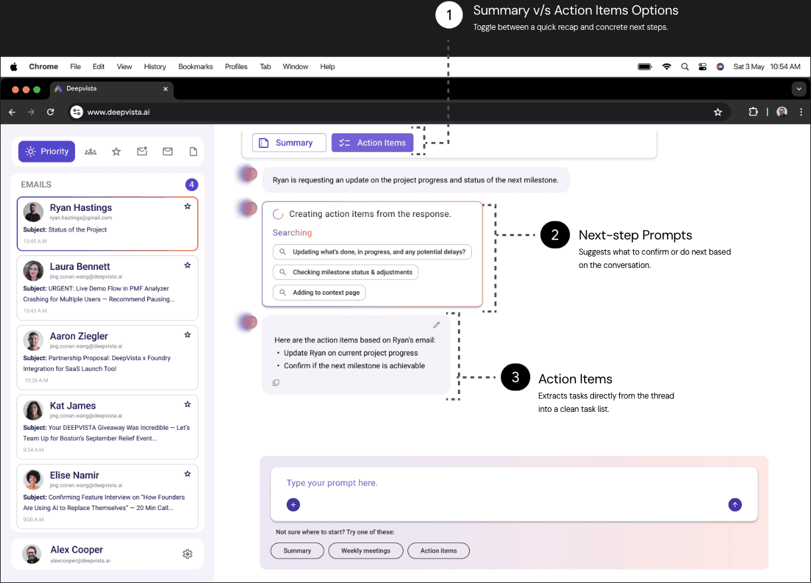This screenshot has height=583, width=811.
Task: Click the starred filter icon in sidebar toolbar
Action: coord(116,152)
